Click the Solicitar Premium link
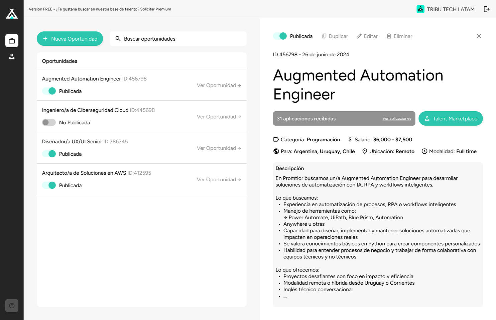Screen dimensions: 496x320 point(155,9)
